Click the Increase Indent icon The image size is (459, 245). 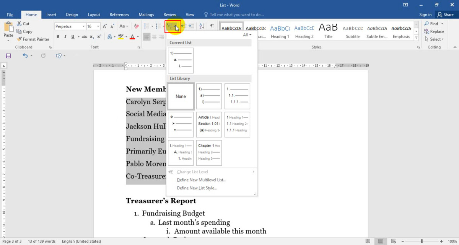[191, 26]
